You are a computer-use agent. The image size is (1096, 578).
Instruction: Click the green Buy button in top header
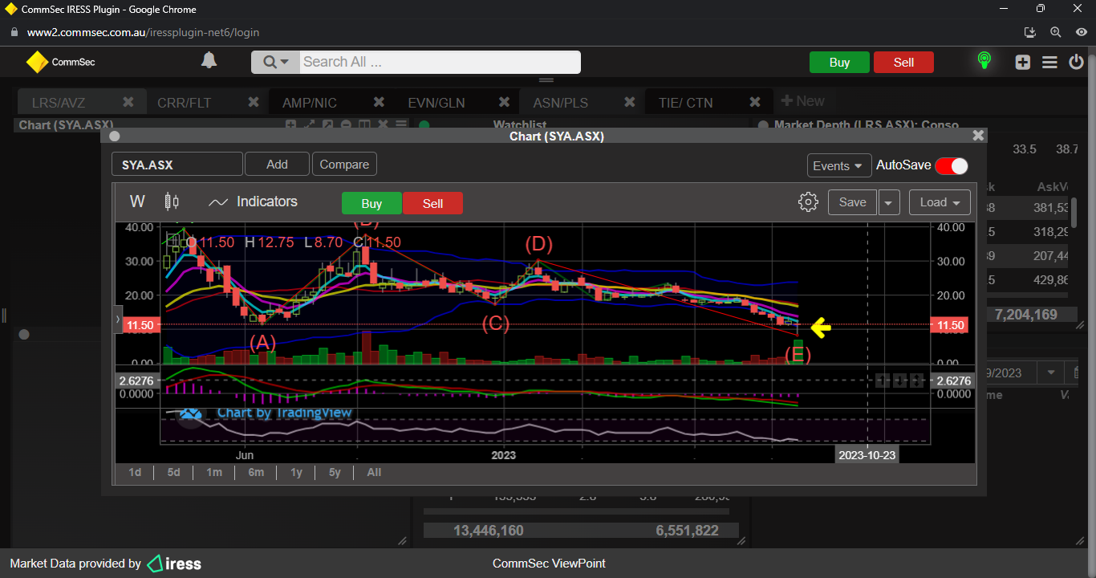[x=839, y=63]
